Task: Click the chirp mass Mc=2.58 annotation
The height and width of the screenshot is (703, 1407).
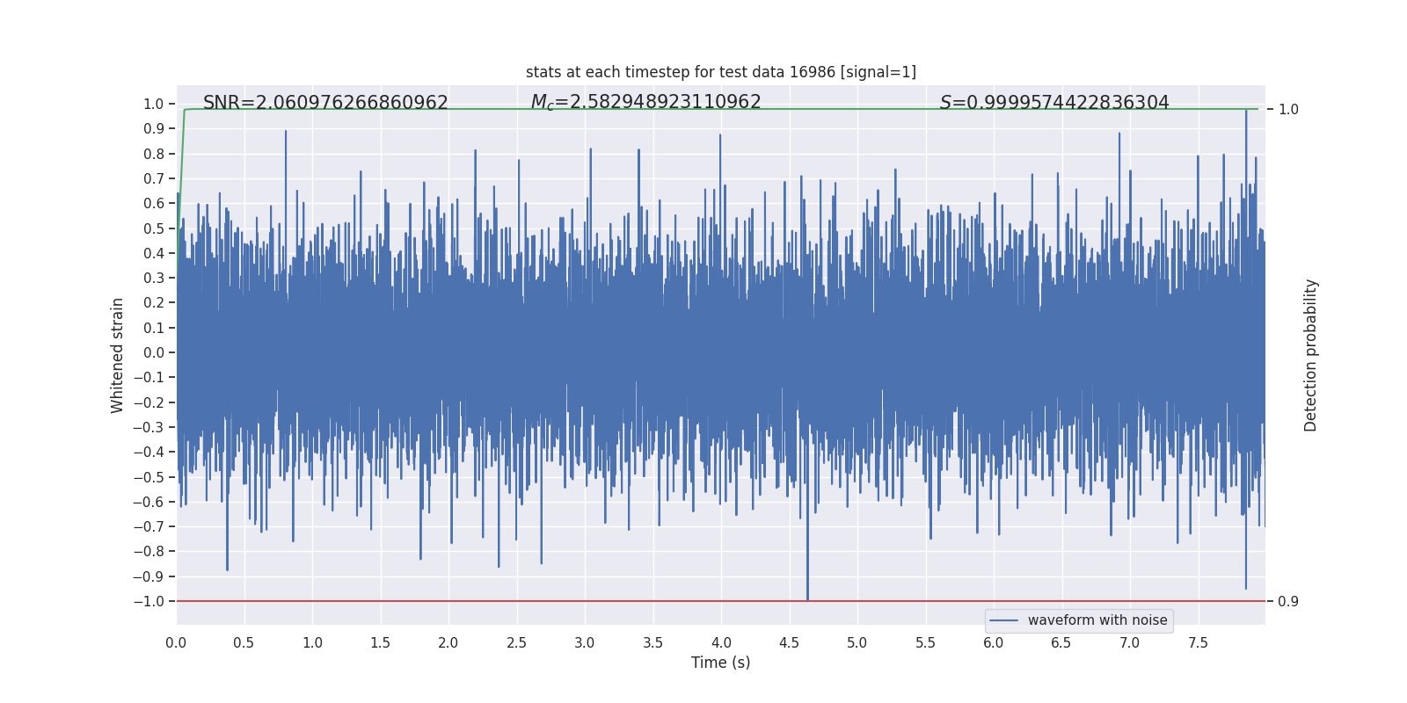Action: (x=645, y=103)
